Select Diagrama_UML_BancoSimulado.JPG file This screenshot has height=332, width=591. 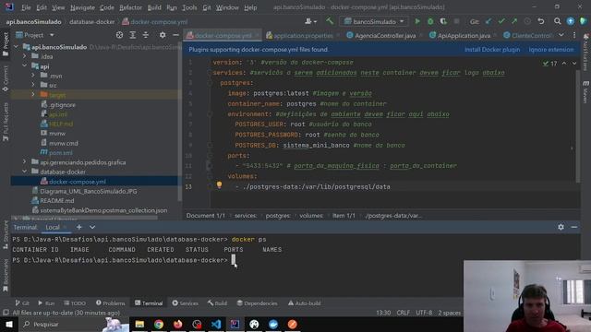[x=89, y=191]
